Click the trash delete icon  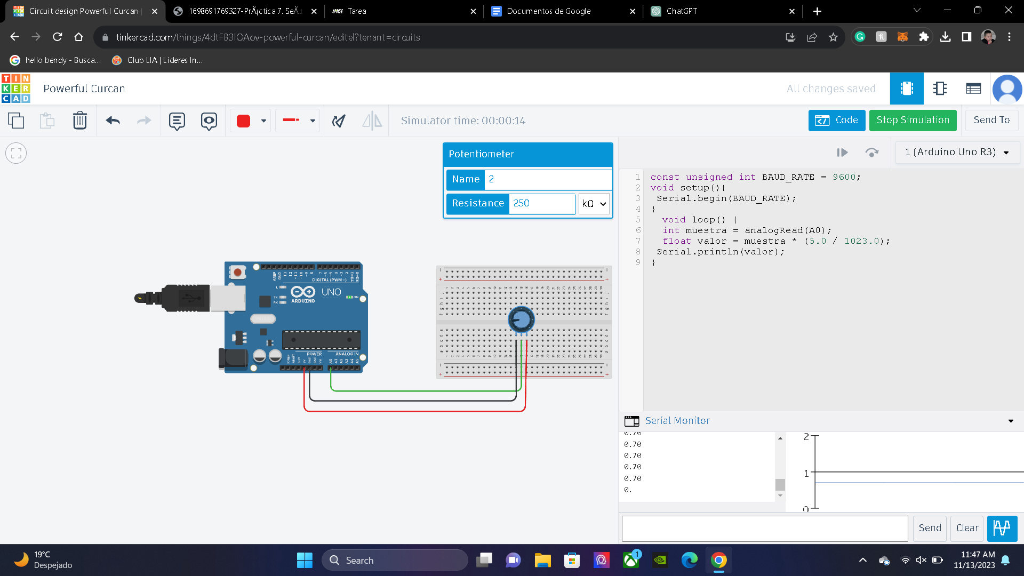click(x=79, y=121)
